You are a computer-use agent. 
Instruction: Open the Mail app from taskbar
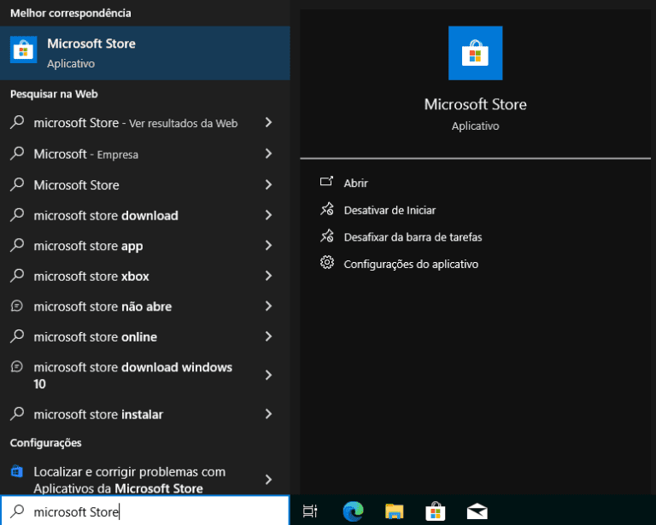[x=477, y=511]
